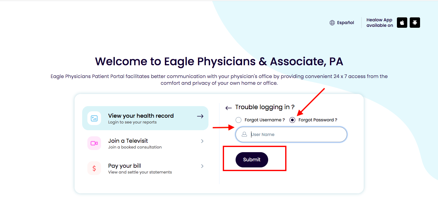
Task: Click the Forgot Username ? label
Action: click(x=265, y=120)
